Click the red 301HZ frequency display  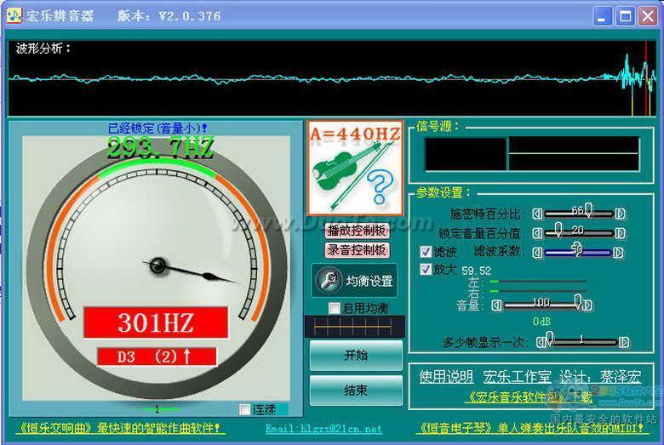156,322
